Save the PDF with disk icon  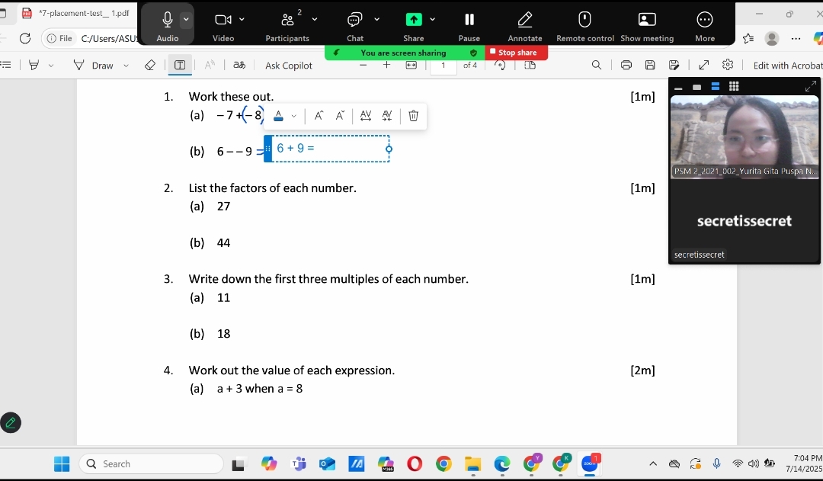click(x=650, y=65)
